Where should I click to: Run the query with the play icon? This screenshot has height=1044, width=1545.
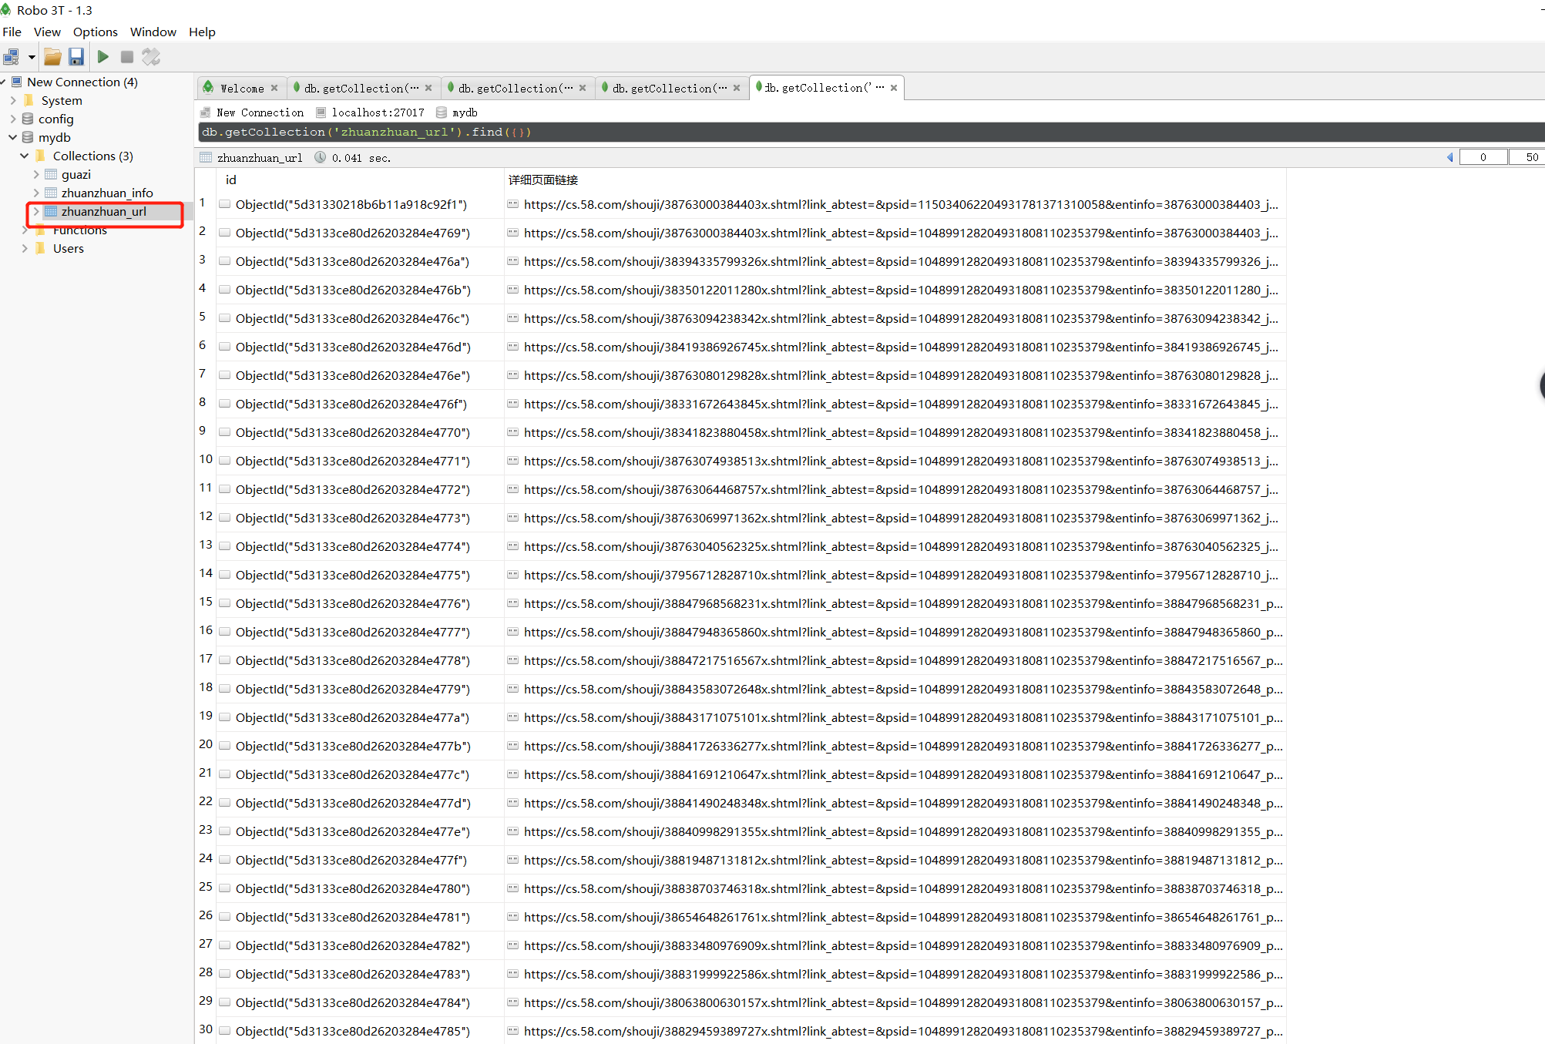(x=103, y=57)
